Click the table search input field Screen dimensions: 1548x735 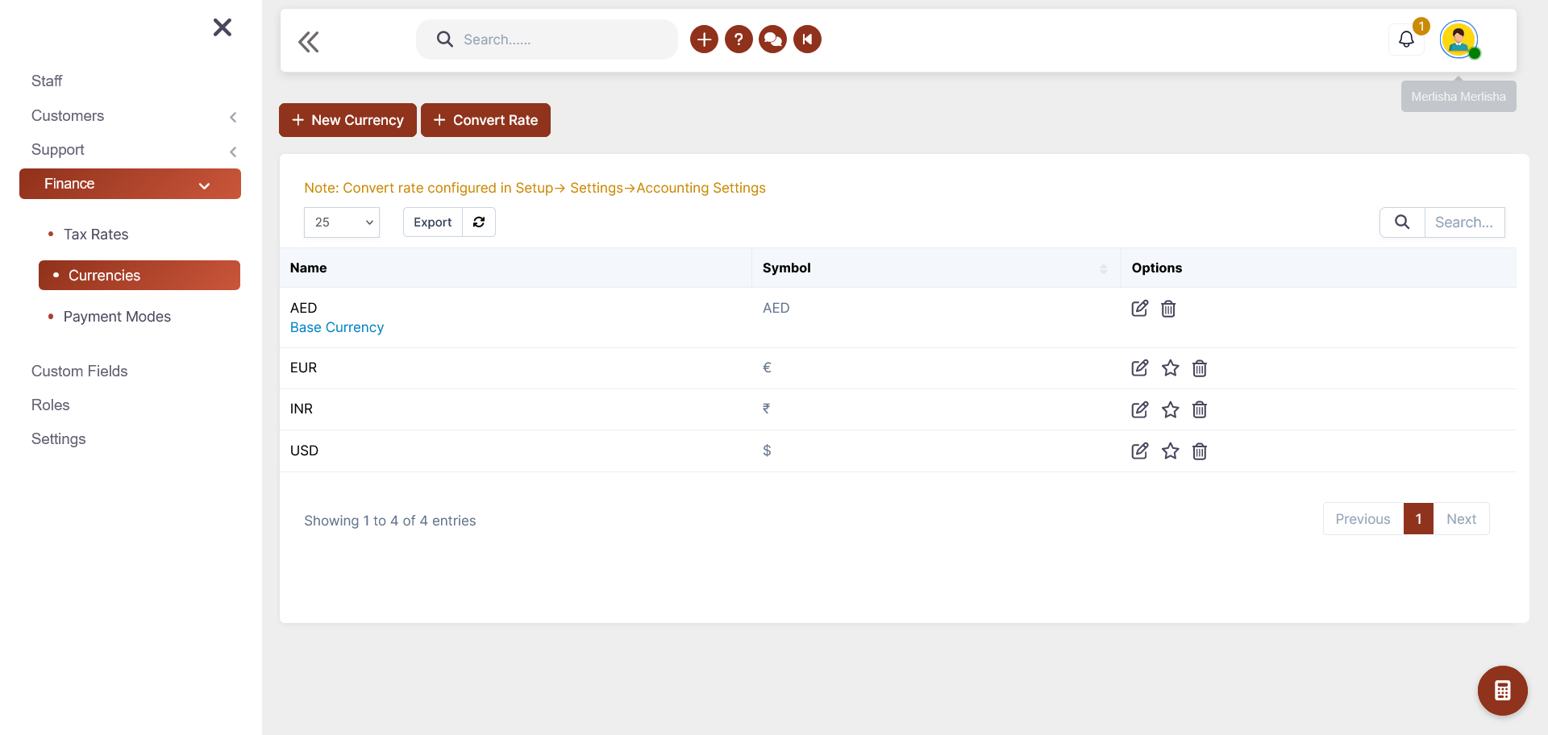1463,222
